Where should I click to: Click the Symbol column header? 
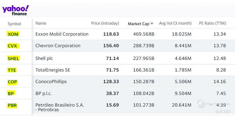coord(14,24)
